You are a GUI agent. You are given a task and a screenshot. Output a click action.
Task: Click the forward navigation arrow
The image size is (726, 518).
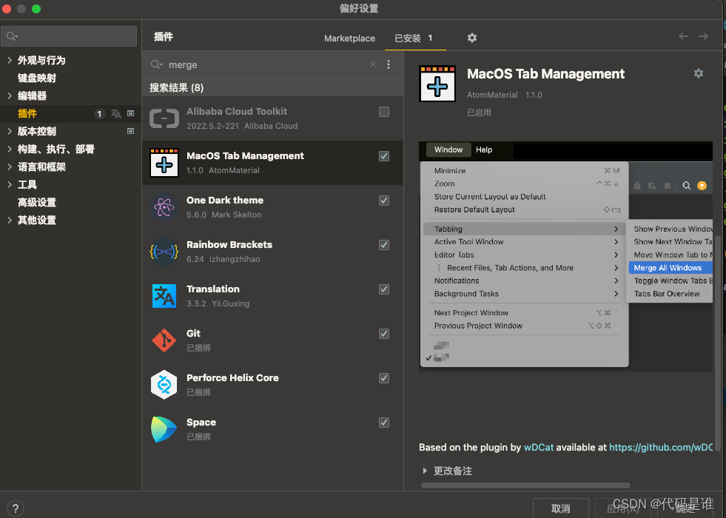[703, 36]
